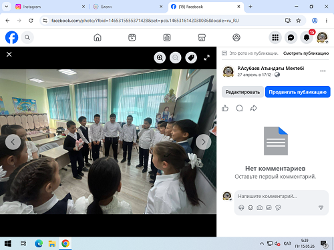Open the Marketplace store icon
This screenshot has width=334, height=250.
click(202, 37)
